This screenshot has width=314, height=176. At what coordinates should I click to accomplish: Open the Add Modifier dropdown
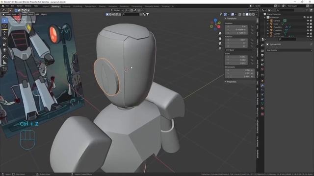tap(289, 50)
